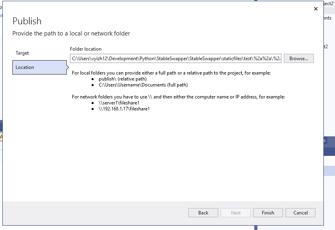
Task: Click the Publish dialog heading
Action: coord(27,21)
